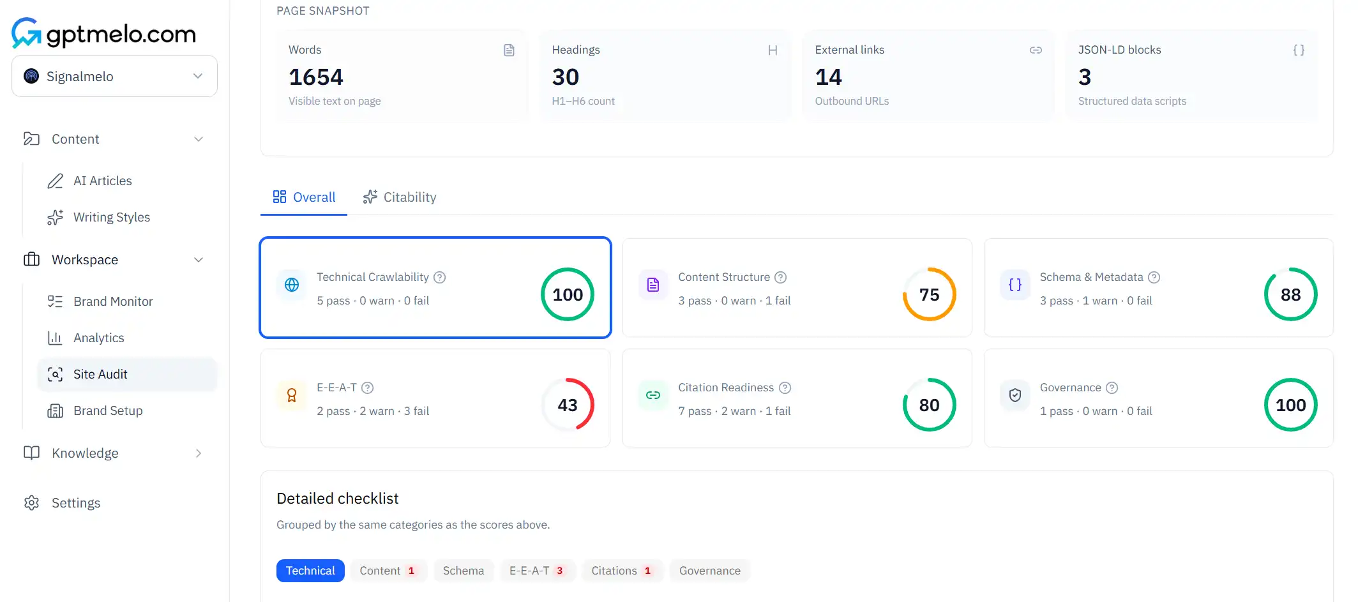Click the gptmelo.com logo
The width and height of the screenshot is (1358, 602).
(104, 33)
